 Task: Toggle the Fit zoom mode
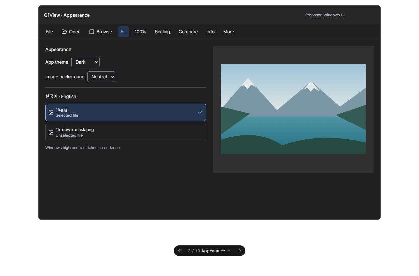[123, 32]
